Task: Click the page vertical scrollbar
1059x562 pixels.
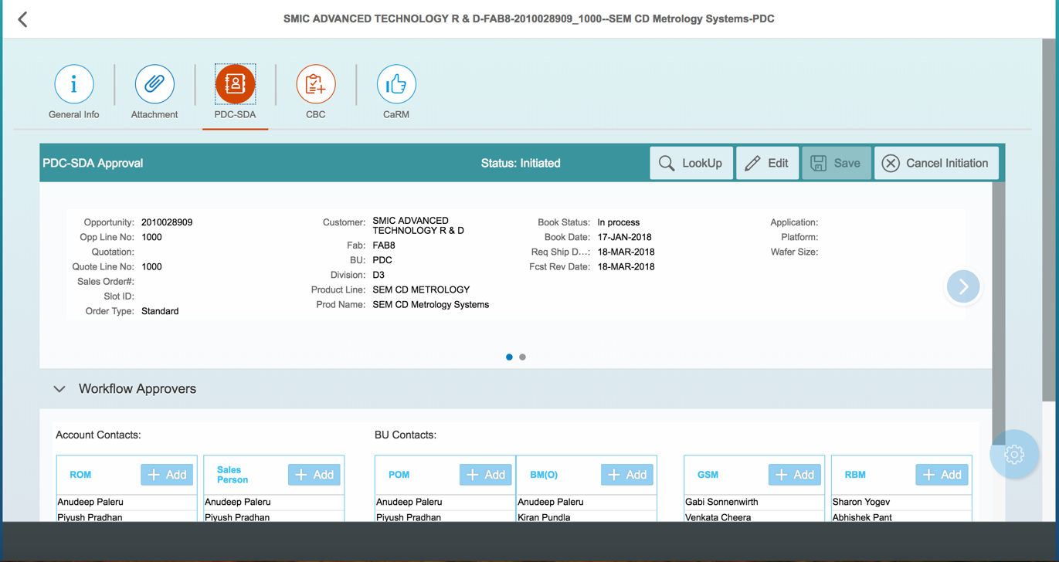Action: tap(1049, 220)
